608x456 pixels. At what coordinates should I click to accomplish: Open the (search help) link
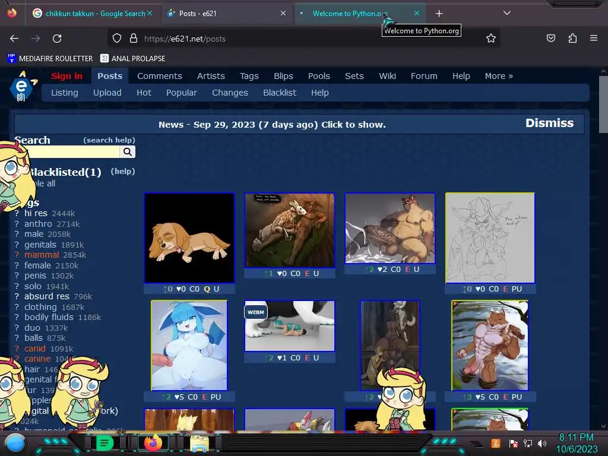[109, 140]
